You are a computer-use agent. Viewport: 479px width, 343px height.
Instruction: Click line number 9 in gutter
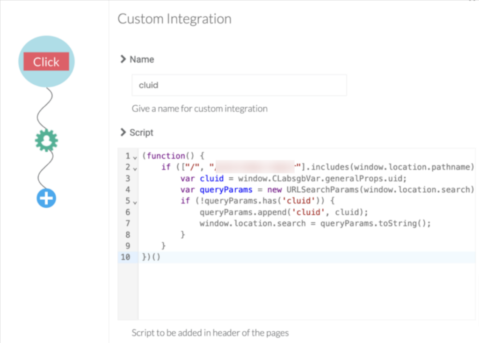click(128, 246)
